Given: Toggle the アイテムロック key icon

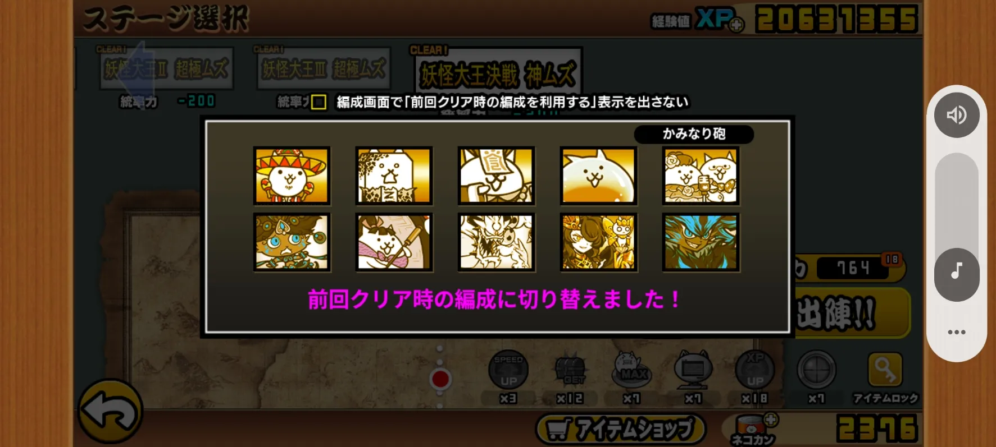Looking at the screenshot, I should coord(885,370).
